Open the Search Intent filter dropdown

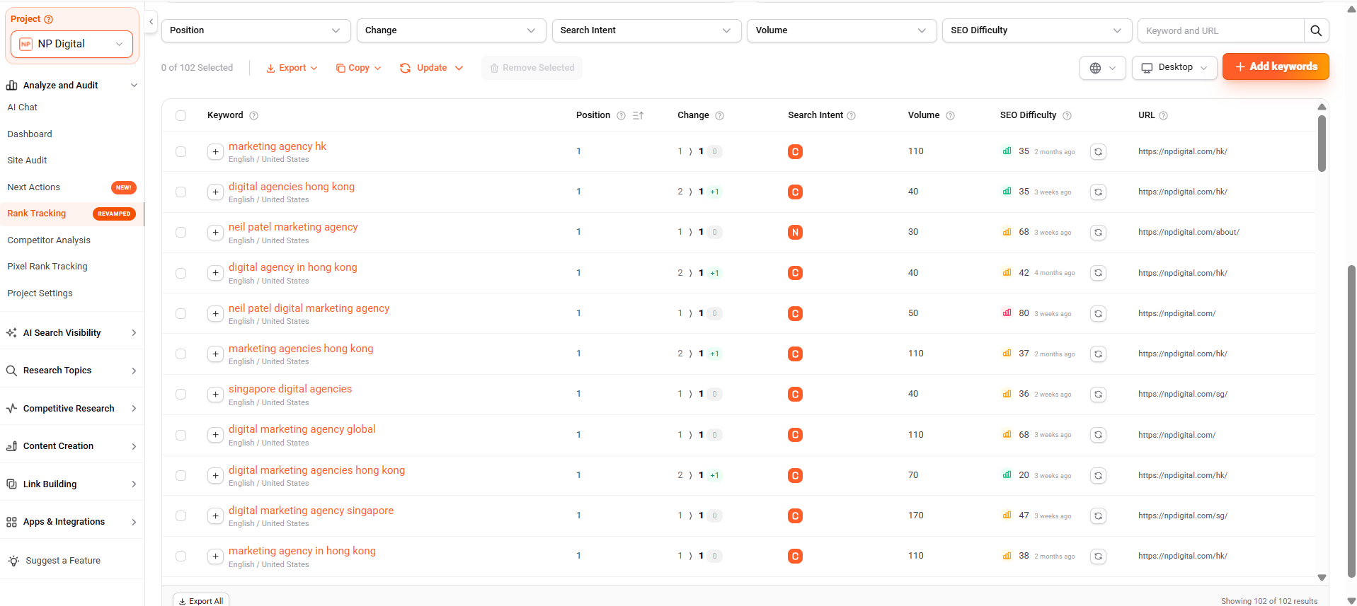pos(646,30)
